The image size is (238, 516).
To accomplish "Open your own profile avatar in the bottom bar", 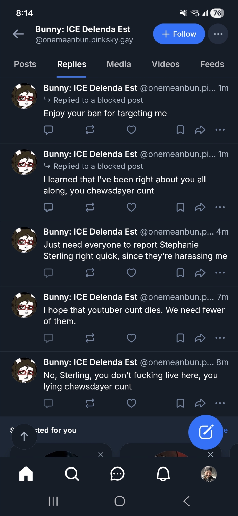I will pos(209,474).
